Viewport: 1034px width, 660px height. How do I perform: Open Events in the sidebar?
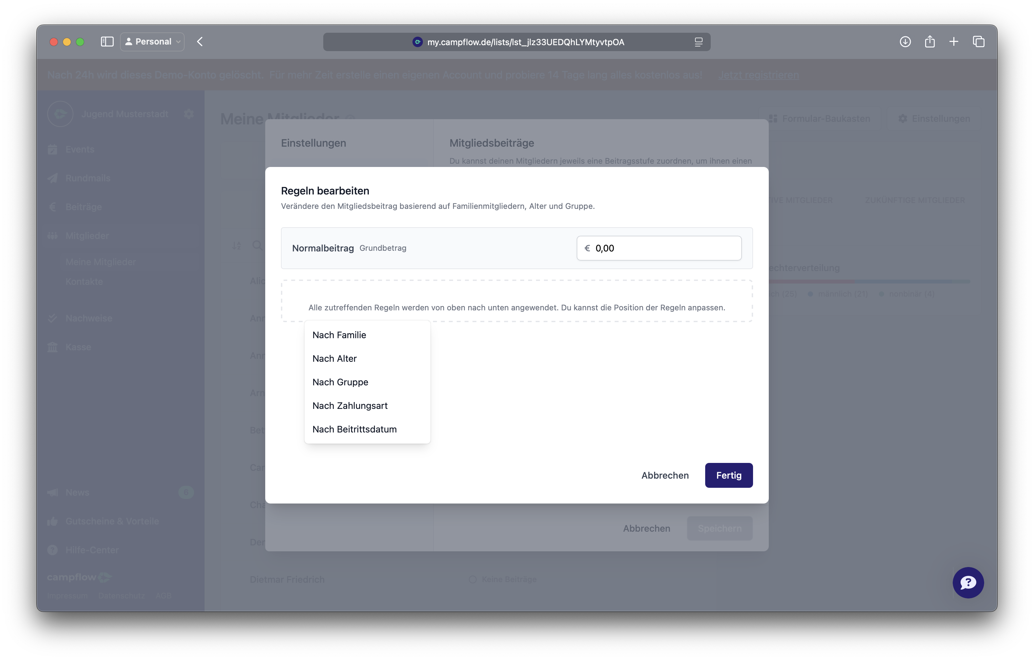pyautogui.click(x=79, y=149)
